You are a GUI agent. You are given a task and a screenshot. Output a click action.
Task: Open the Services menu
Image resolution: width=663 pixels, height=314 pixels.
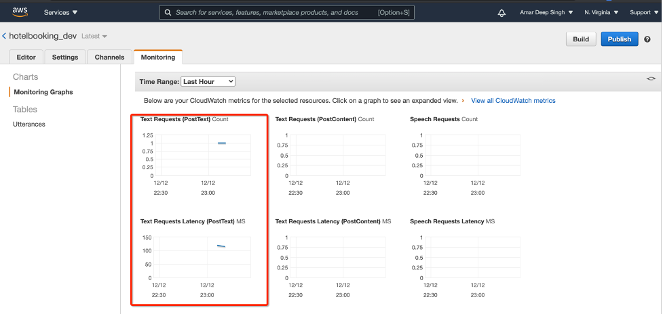(60, 13)
